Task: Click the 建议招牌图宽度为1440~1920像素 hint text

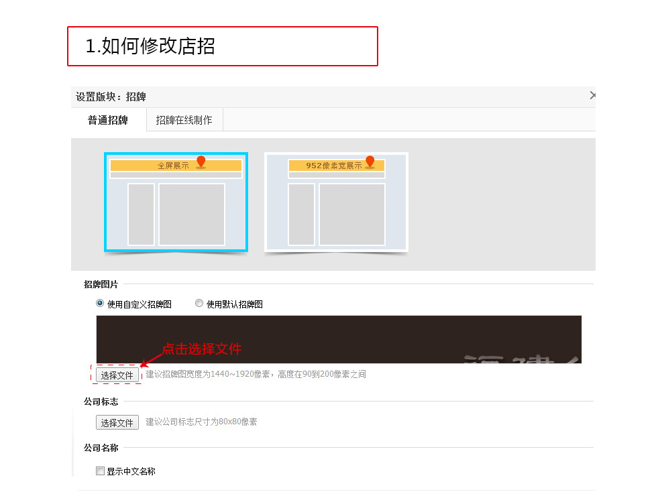Action: tap(256, 374)
